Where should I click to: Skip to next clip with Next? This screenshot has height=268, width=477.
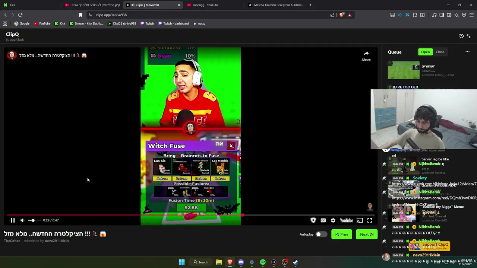click(x=367, y=234)
